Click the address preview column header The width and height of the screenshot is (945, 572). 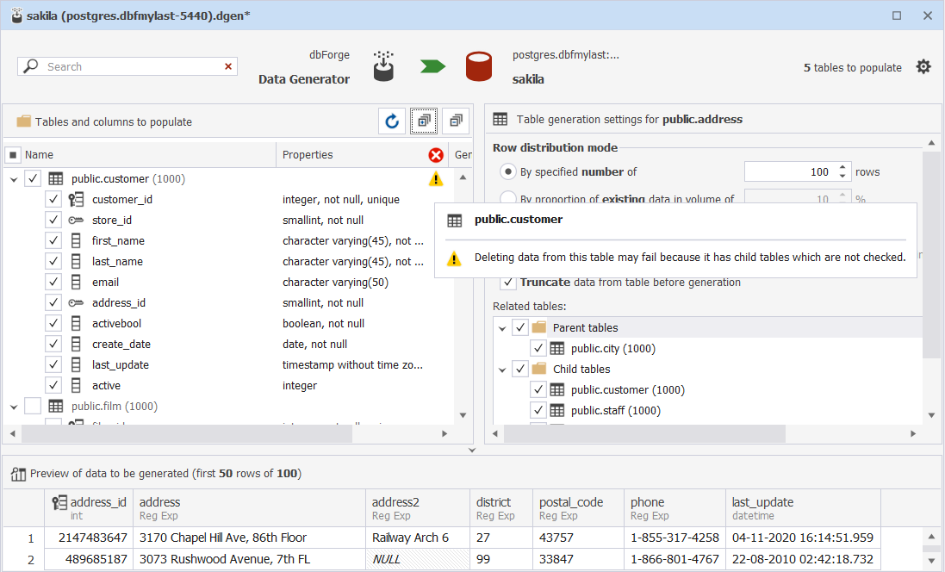click(250, 508)
